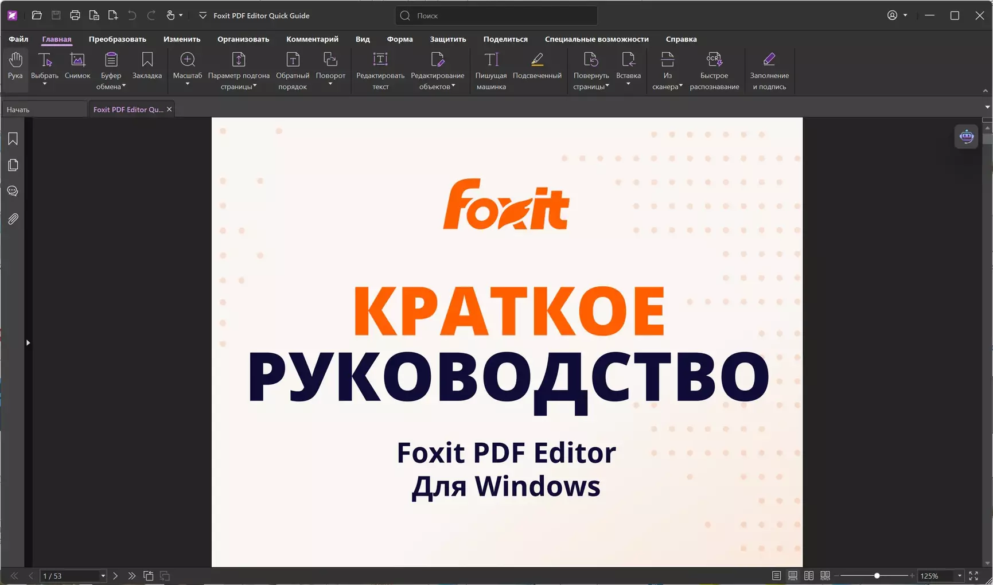Go to the next page
The width and height of the screenshot is (993, 585).
click(x=115, y=576)
